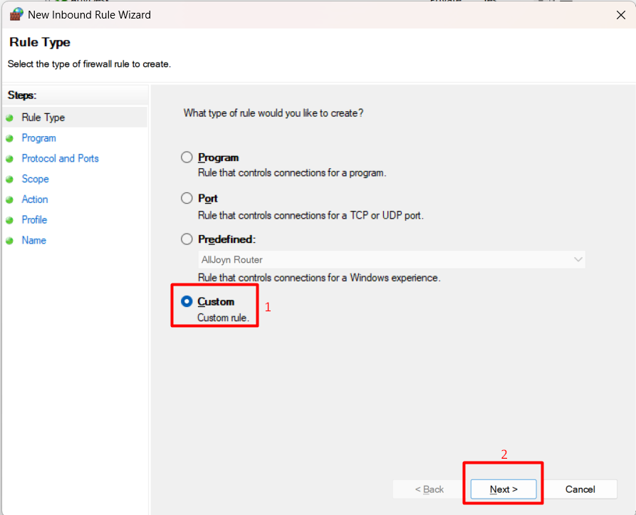Click the green bullet beside Profile step

pos(10,220)
